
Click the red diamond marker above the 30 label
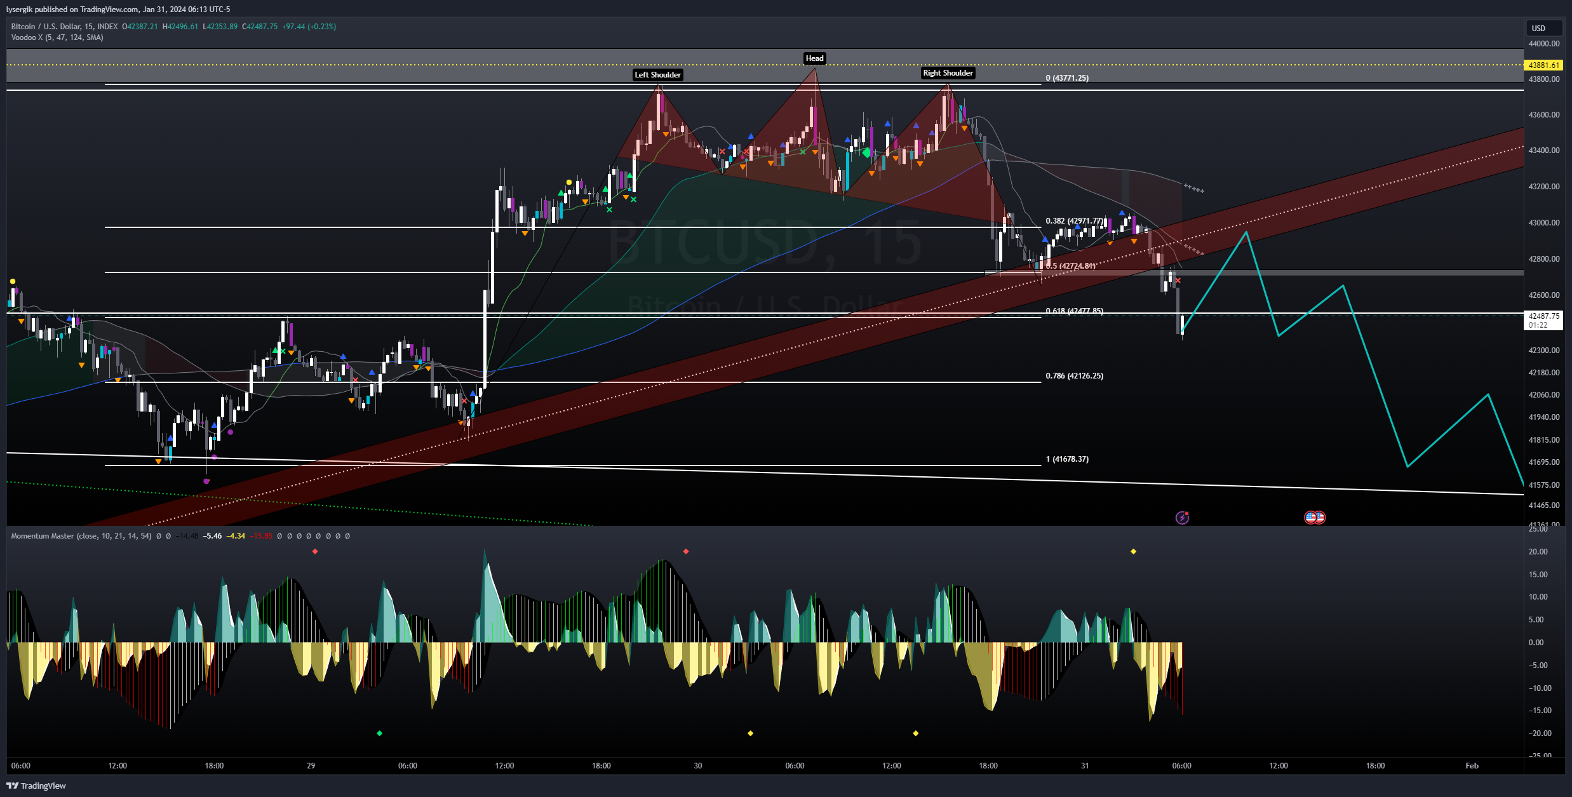tap(685, 551)
